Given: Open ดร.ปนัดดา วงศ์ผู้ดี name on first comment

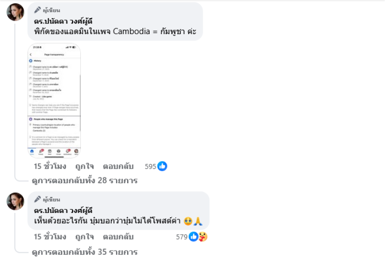Looking at the screenshot, I should click(63, 21).
